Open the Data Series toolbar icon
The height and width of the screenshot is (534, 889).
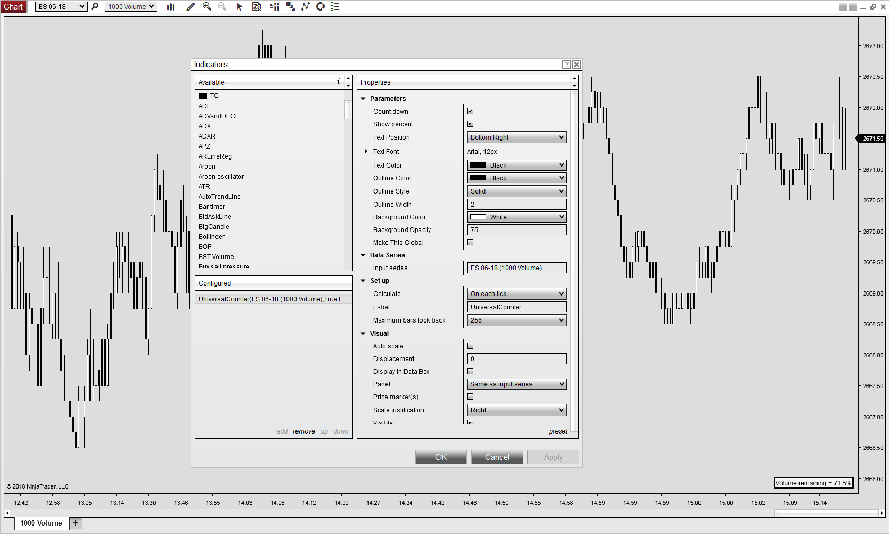[x=291, y=6]
